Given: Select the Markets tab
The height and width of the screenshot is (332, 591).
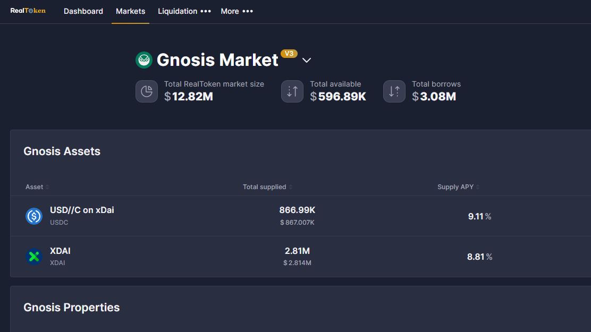Looking at the screenshot, I should (130, 11).
